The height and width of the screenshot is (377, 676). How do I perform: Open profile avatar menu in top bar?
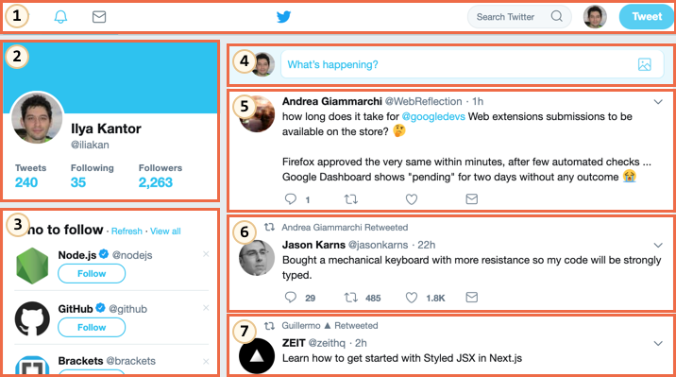[595, 17]
